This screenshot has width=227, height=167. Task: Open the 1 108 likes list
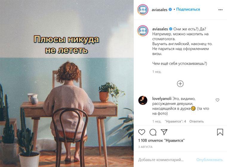161,140
